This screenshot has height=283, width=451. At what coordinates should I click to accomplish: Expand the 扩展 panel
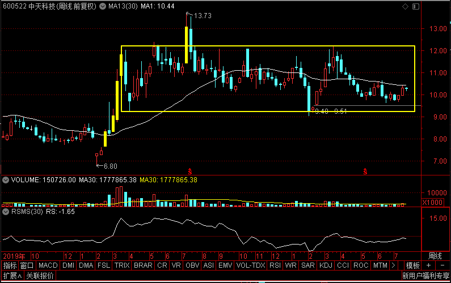12,276
